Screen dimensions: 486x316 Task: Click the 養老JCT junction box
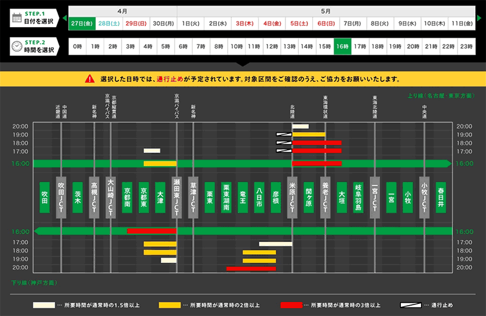[x=325, y=198]
